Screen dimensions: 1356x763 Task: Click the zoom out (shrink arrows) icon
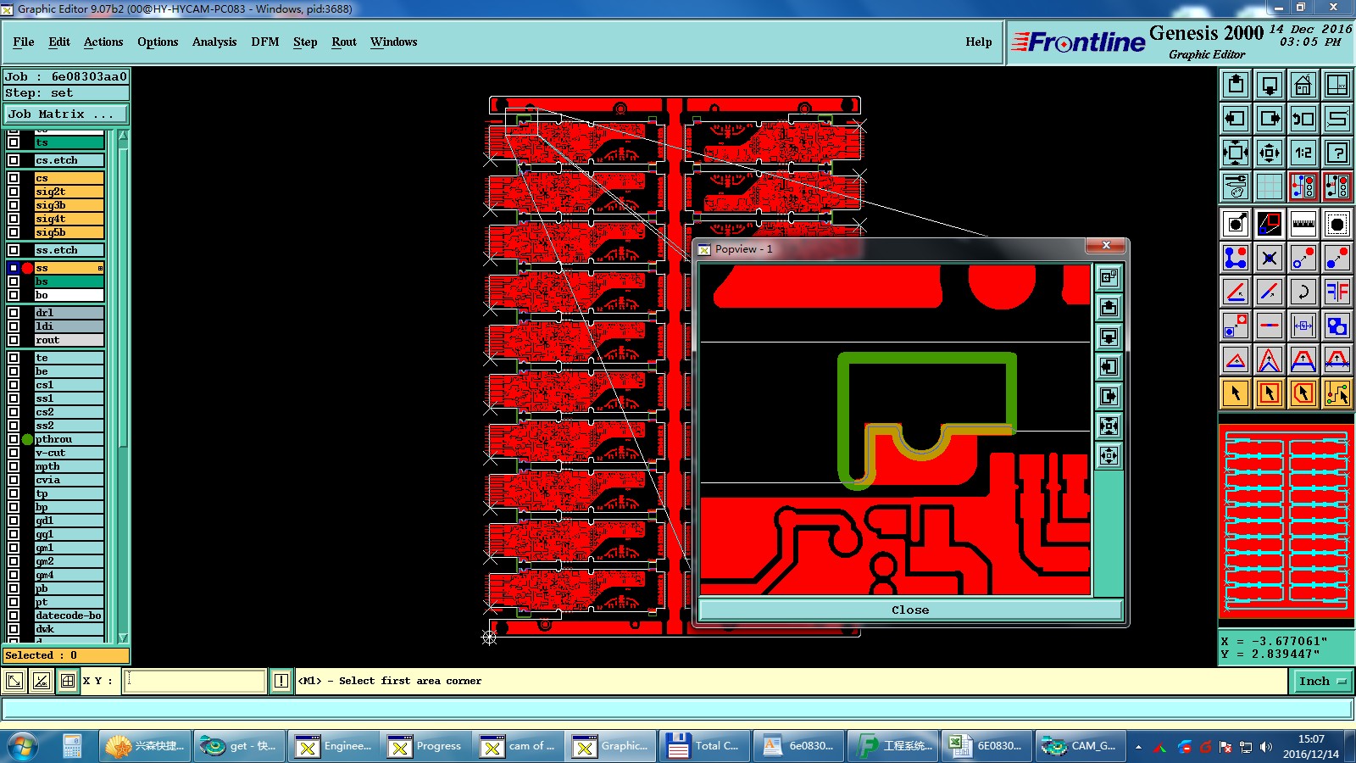pos(1270,153)
